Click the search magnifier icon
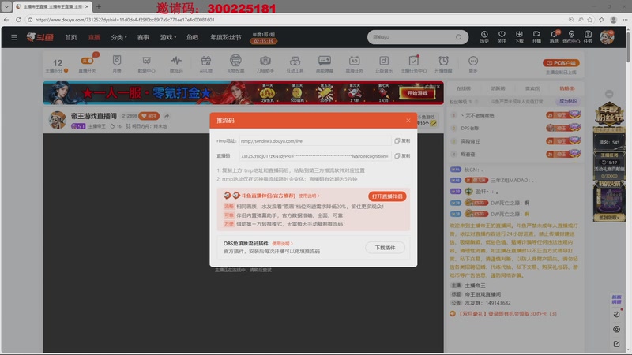The image size is (632, 355). 459,37
